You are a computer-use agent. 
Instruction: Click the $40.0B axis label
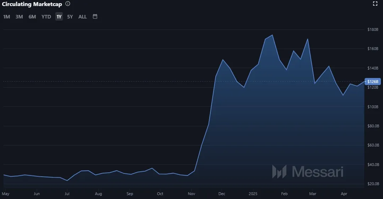(x=373, y=165)
